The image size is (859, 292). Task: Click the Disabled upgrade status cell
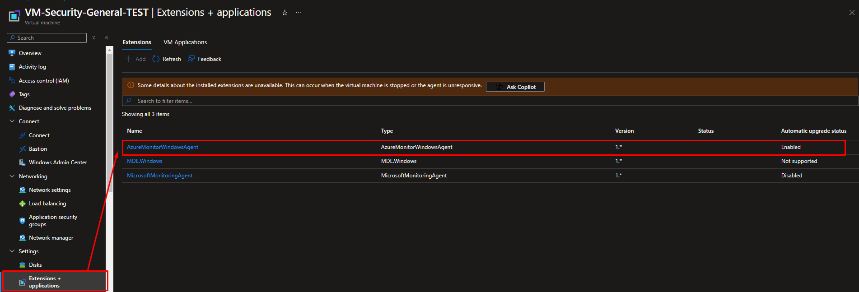coord(792,176)
